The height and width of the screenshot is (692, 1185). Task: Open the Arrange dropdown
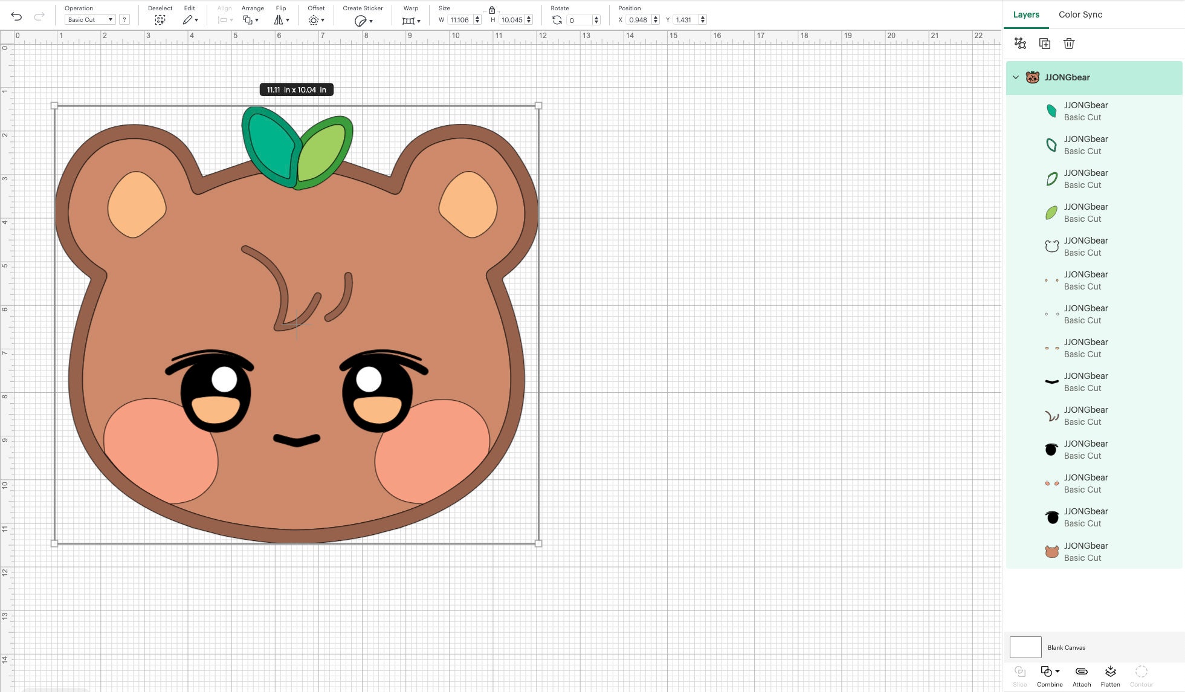tap(251, 20)
